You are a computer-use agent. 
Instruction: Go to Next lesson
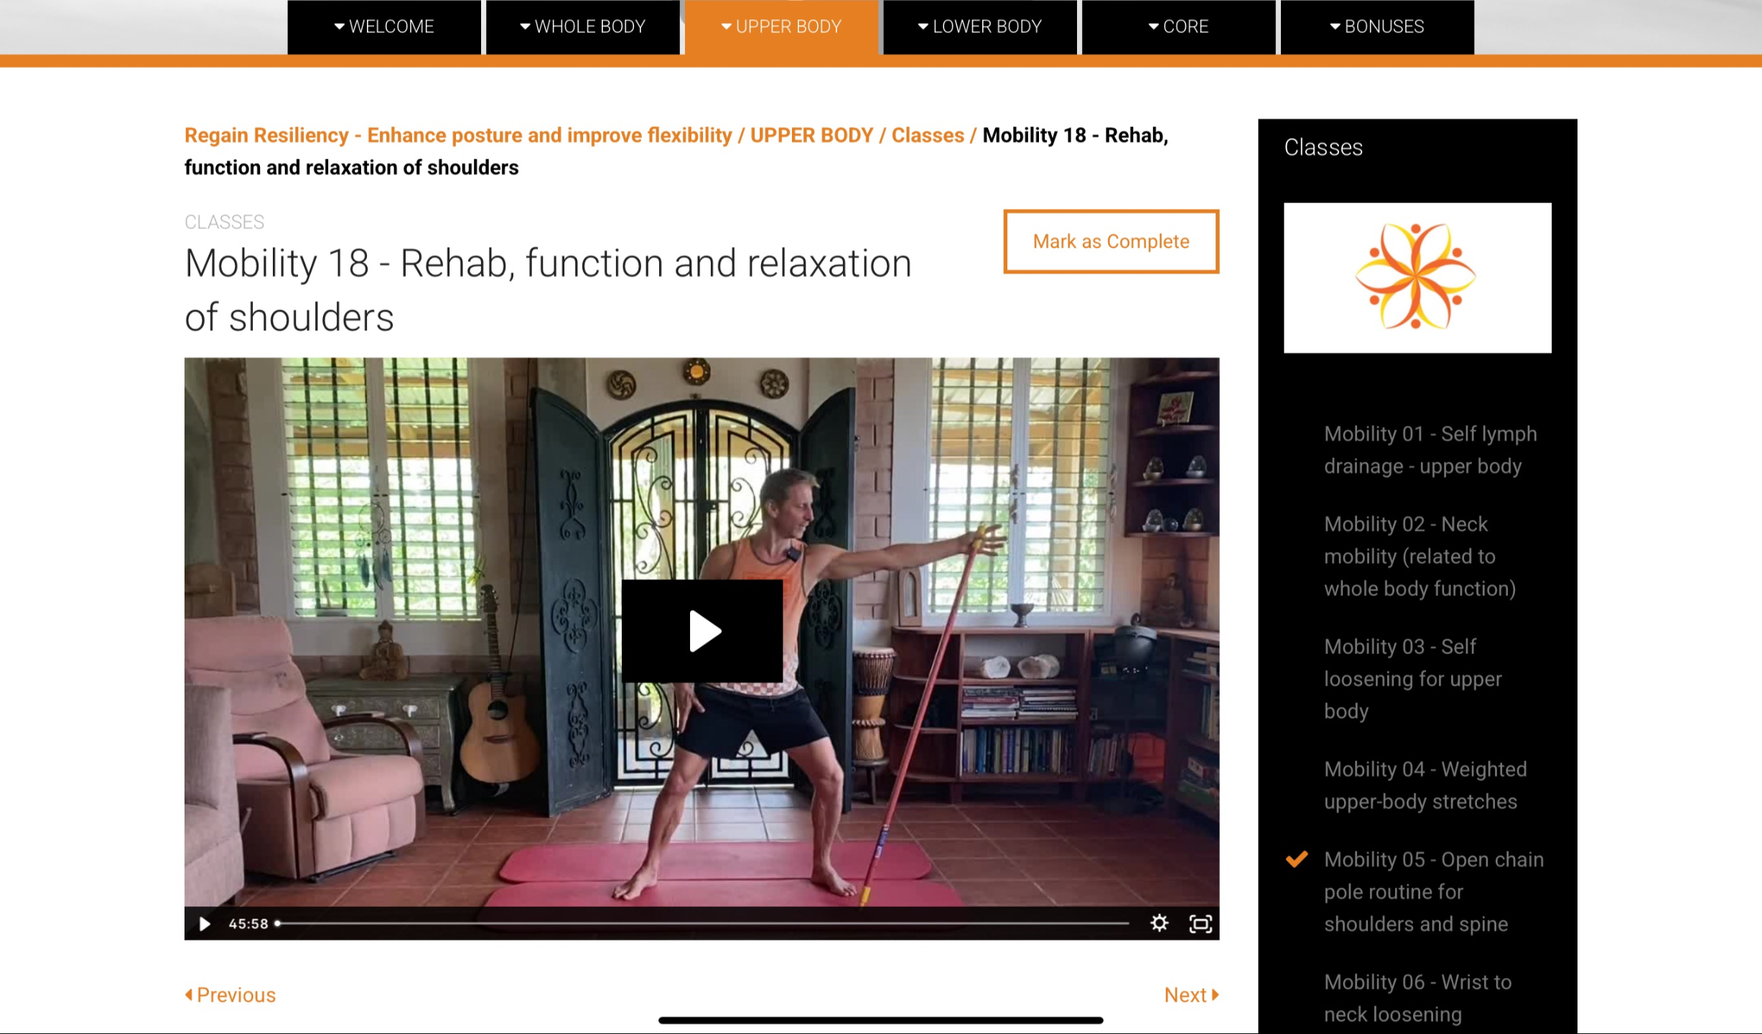point(1191,995)
